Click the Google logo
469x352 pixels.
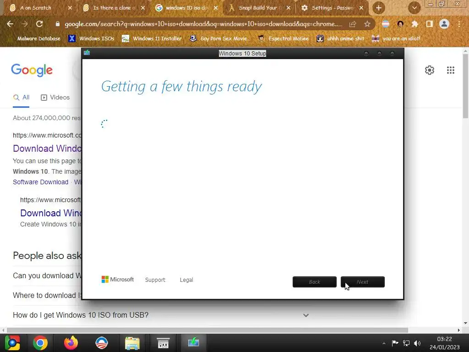[32, 70]
